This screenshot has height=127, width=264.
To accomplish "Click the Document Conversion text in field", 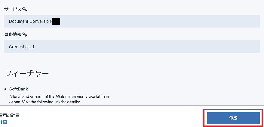I will click(30, 22).
